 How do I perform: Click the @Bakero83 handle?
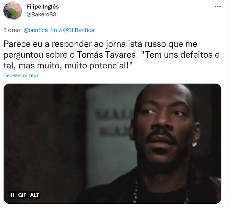coord(41,15)
